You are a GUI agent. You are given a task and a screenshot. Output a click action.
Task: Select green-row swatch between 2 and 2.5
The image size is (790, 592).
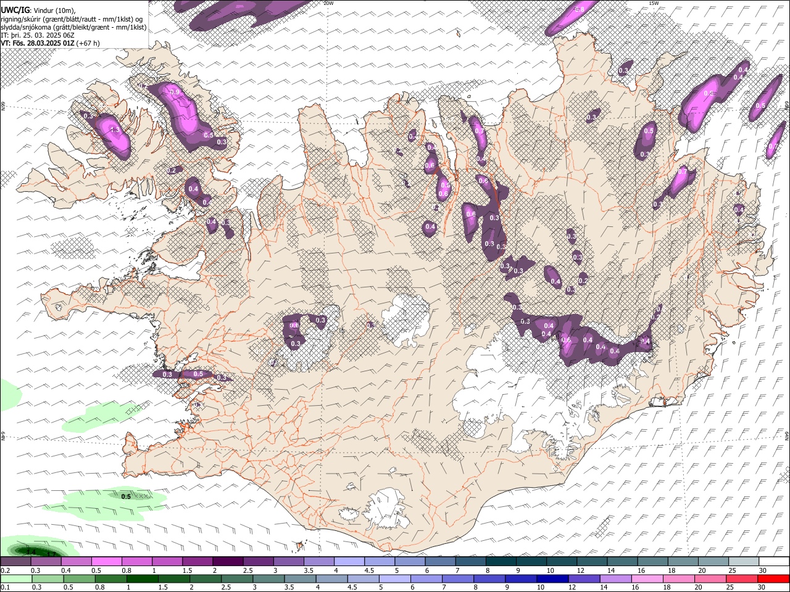coord(206,578)
